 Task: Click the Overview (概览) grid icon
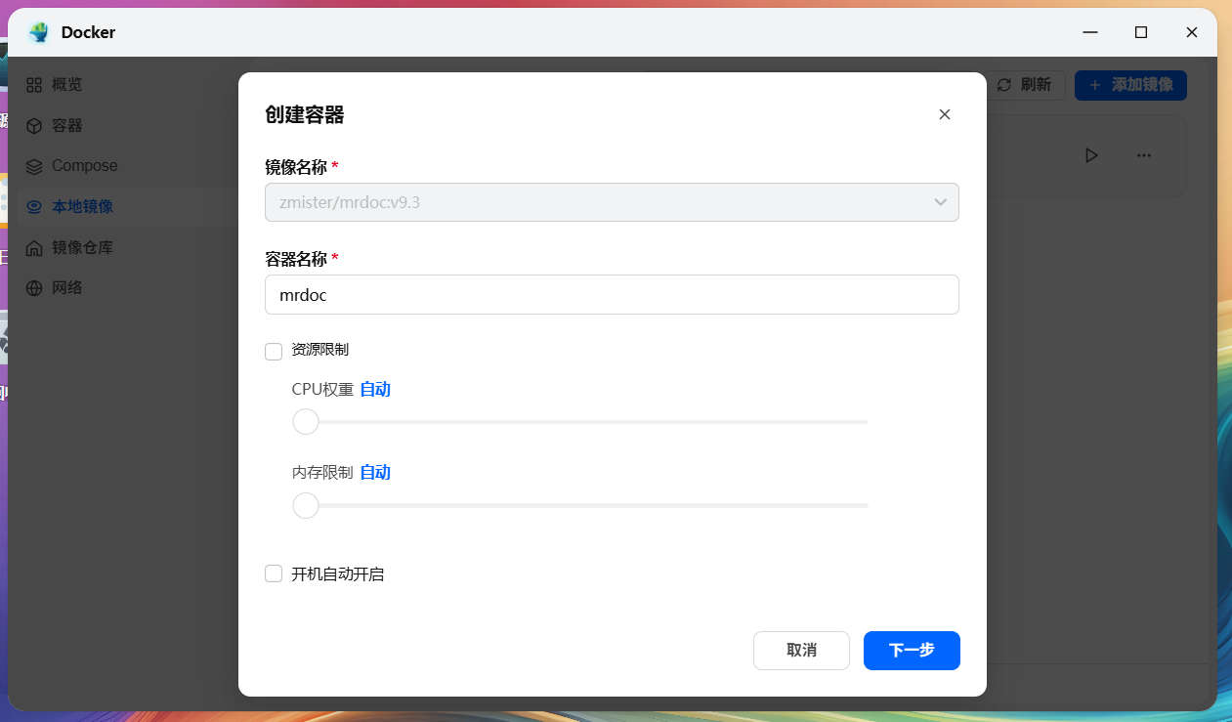click(x=34, y=85)
